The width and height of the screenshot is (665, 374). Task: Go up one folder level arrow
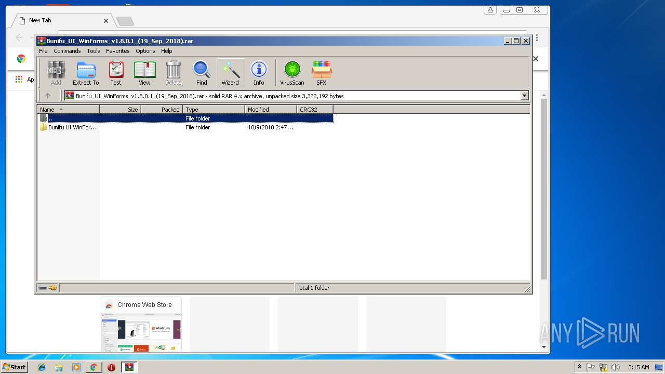(x=48, y=96)
